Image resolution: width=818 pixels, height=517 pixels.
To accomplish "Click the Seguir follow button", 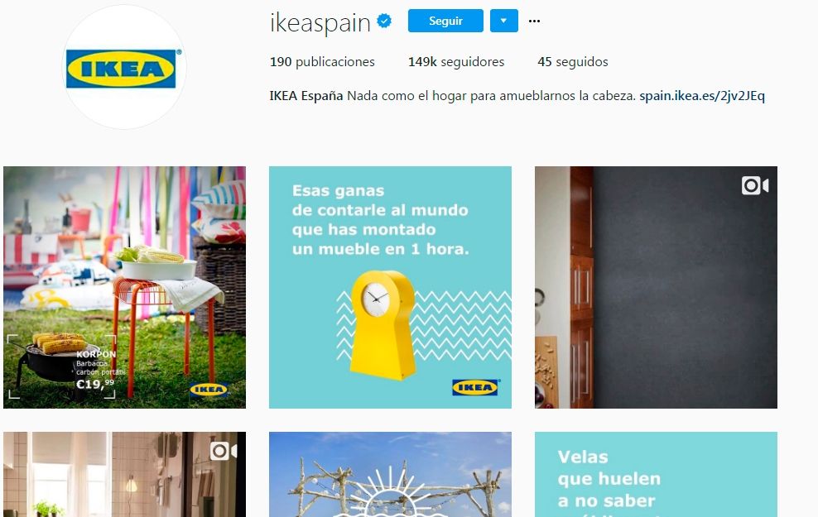I will [445, 21].
